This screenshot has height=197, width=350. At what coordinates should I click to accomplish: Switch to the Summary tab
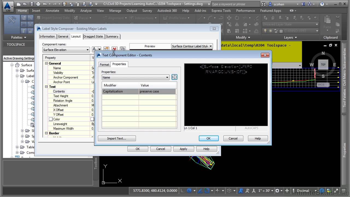[x=112, y=36]
